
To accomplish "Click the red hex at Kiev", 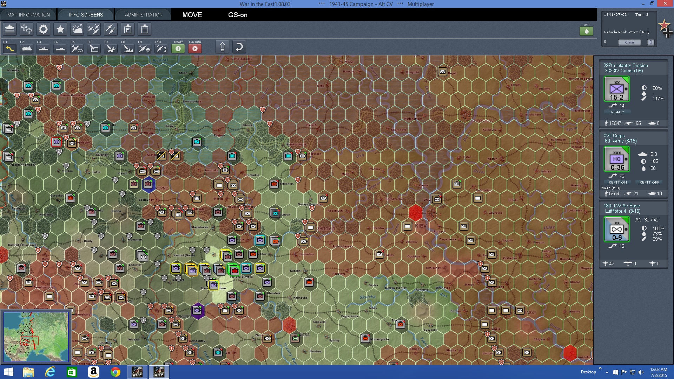I will point(416,213).
